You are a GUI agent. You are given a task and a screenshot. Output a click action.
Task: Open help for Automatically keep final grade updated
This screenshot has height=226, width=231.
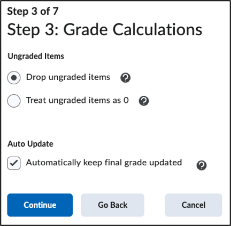coord(202,165)
